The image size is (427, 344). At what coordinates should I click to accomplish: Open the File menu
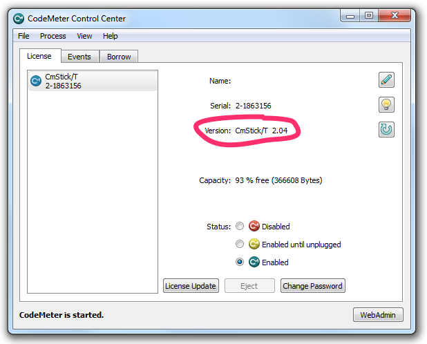click(23, 36)
